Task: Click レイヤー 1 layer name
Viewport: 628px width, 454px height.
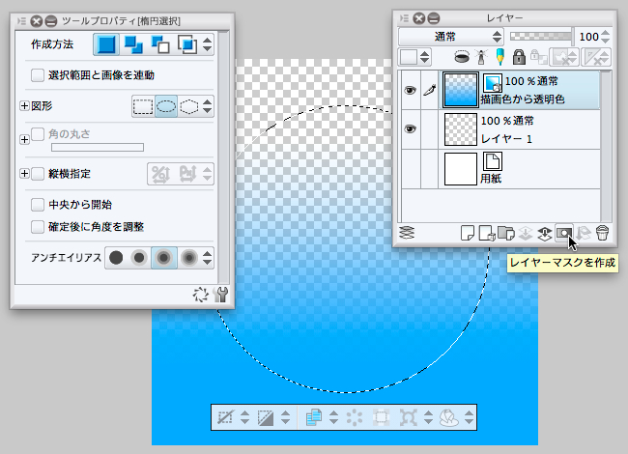Action: click(506, 139)
